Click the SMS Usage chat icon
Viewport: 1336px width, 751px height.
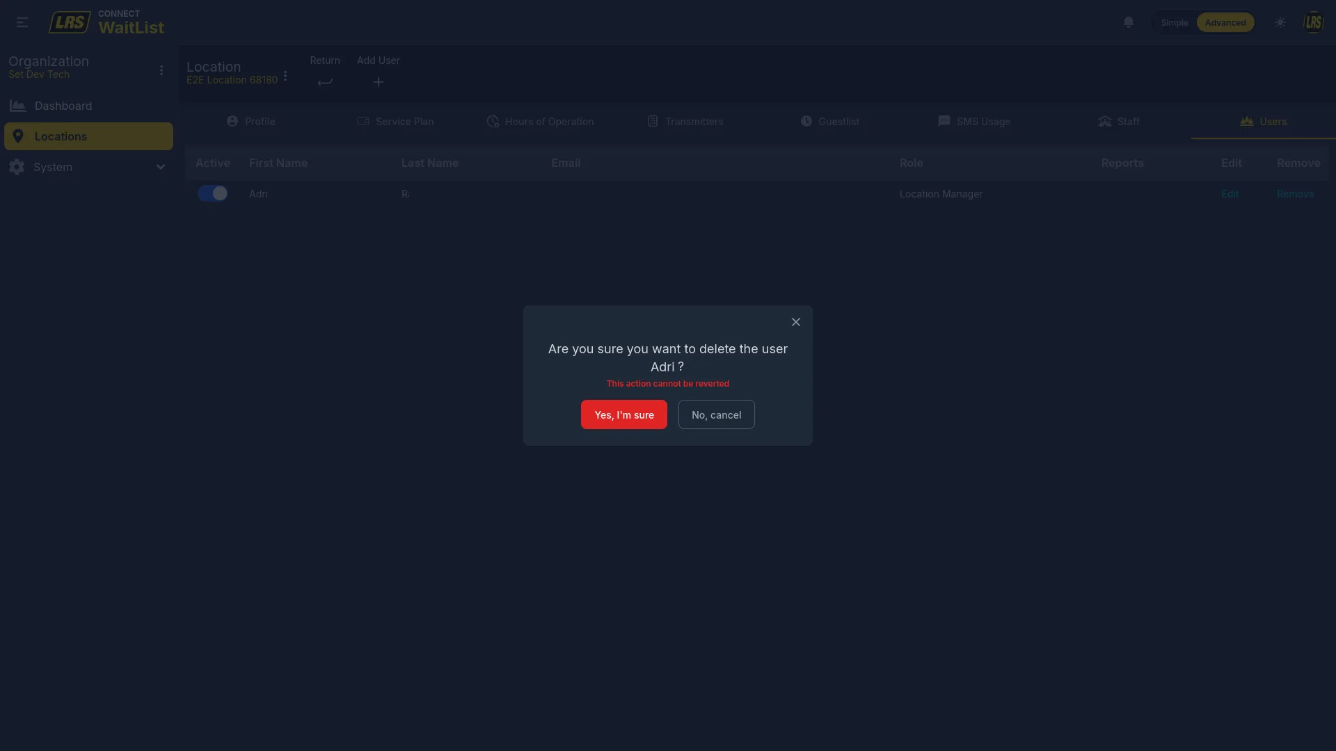coord(944,121)
